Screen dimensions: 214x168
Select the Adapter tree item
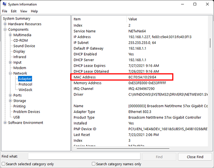pos(25,79)
